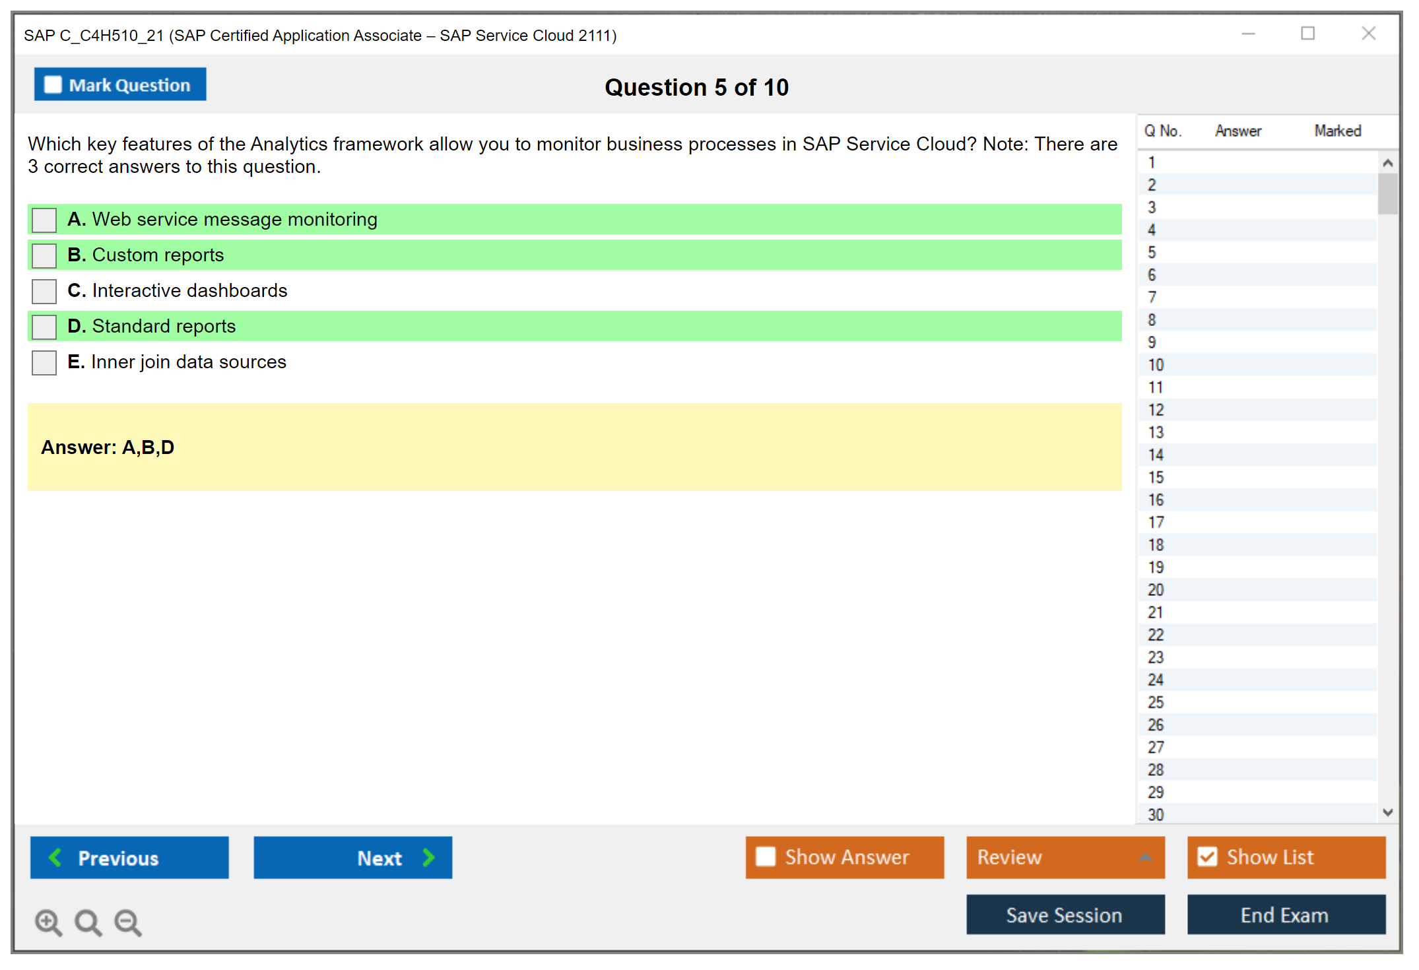
Task: Click the zoom out magnifier icon
Action: [127, 922]
